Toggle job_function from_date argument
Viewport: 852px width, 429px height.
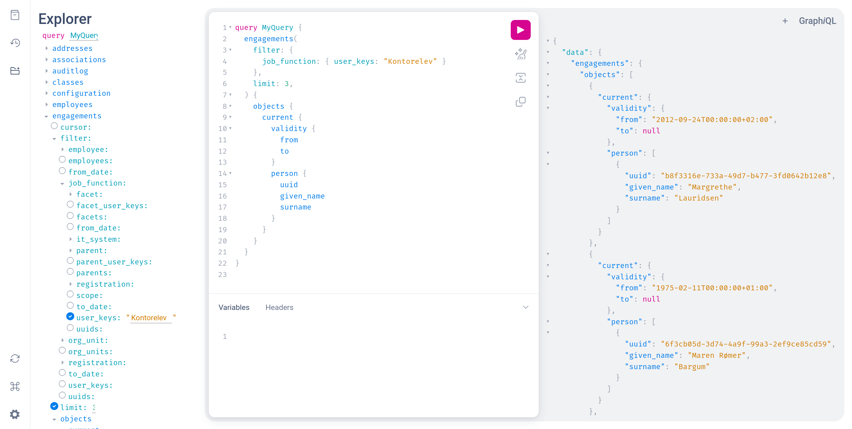[70, 227]
